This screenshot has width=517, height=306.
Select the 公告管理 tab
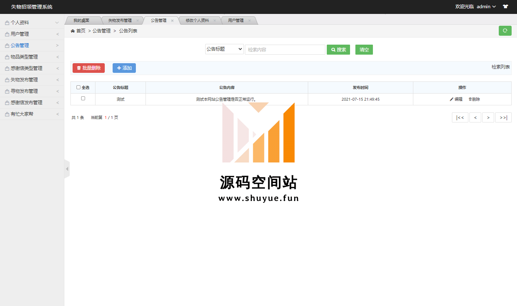[159, 20]
